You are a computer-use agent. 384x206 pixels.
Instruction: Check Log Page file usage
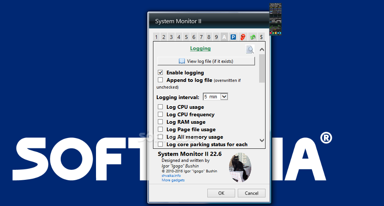point(160,129)
